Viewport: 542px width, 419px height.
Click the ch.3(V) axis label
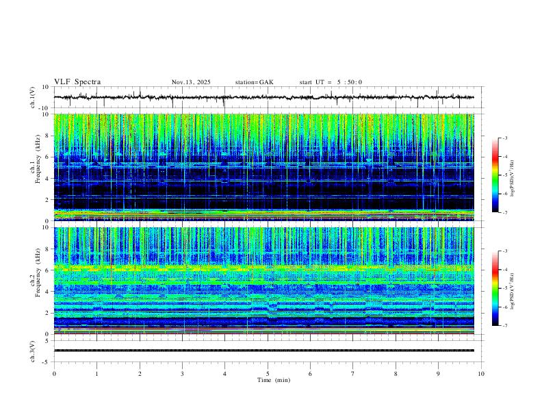click(x=33, y=351)
